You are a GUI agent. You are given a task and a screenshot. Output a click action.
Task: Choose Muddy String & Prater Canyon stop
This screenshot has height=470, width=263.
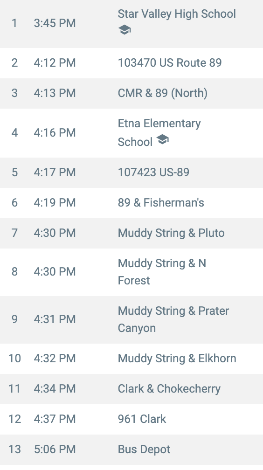[173, 319]
